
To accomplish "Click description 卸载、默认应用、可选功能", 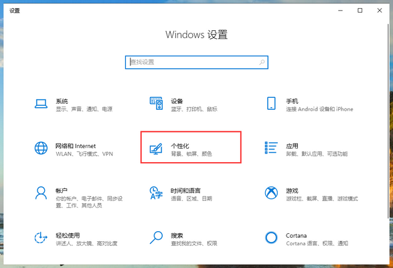I will (x=317, y=154).
